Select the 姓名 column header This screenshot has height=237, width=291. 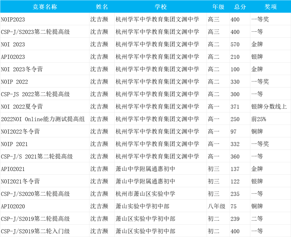pos(102,7)
